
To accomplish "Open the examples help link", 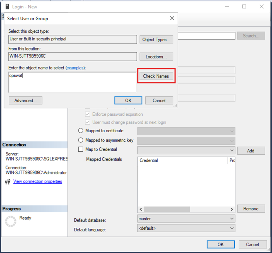I will [75, 68].
